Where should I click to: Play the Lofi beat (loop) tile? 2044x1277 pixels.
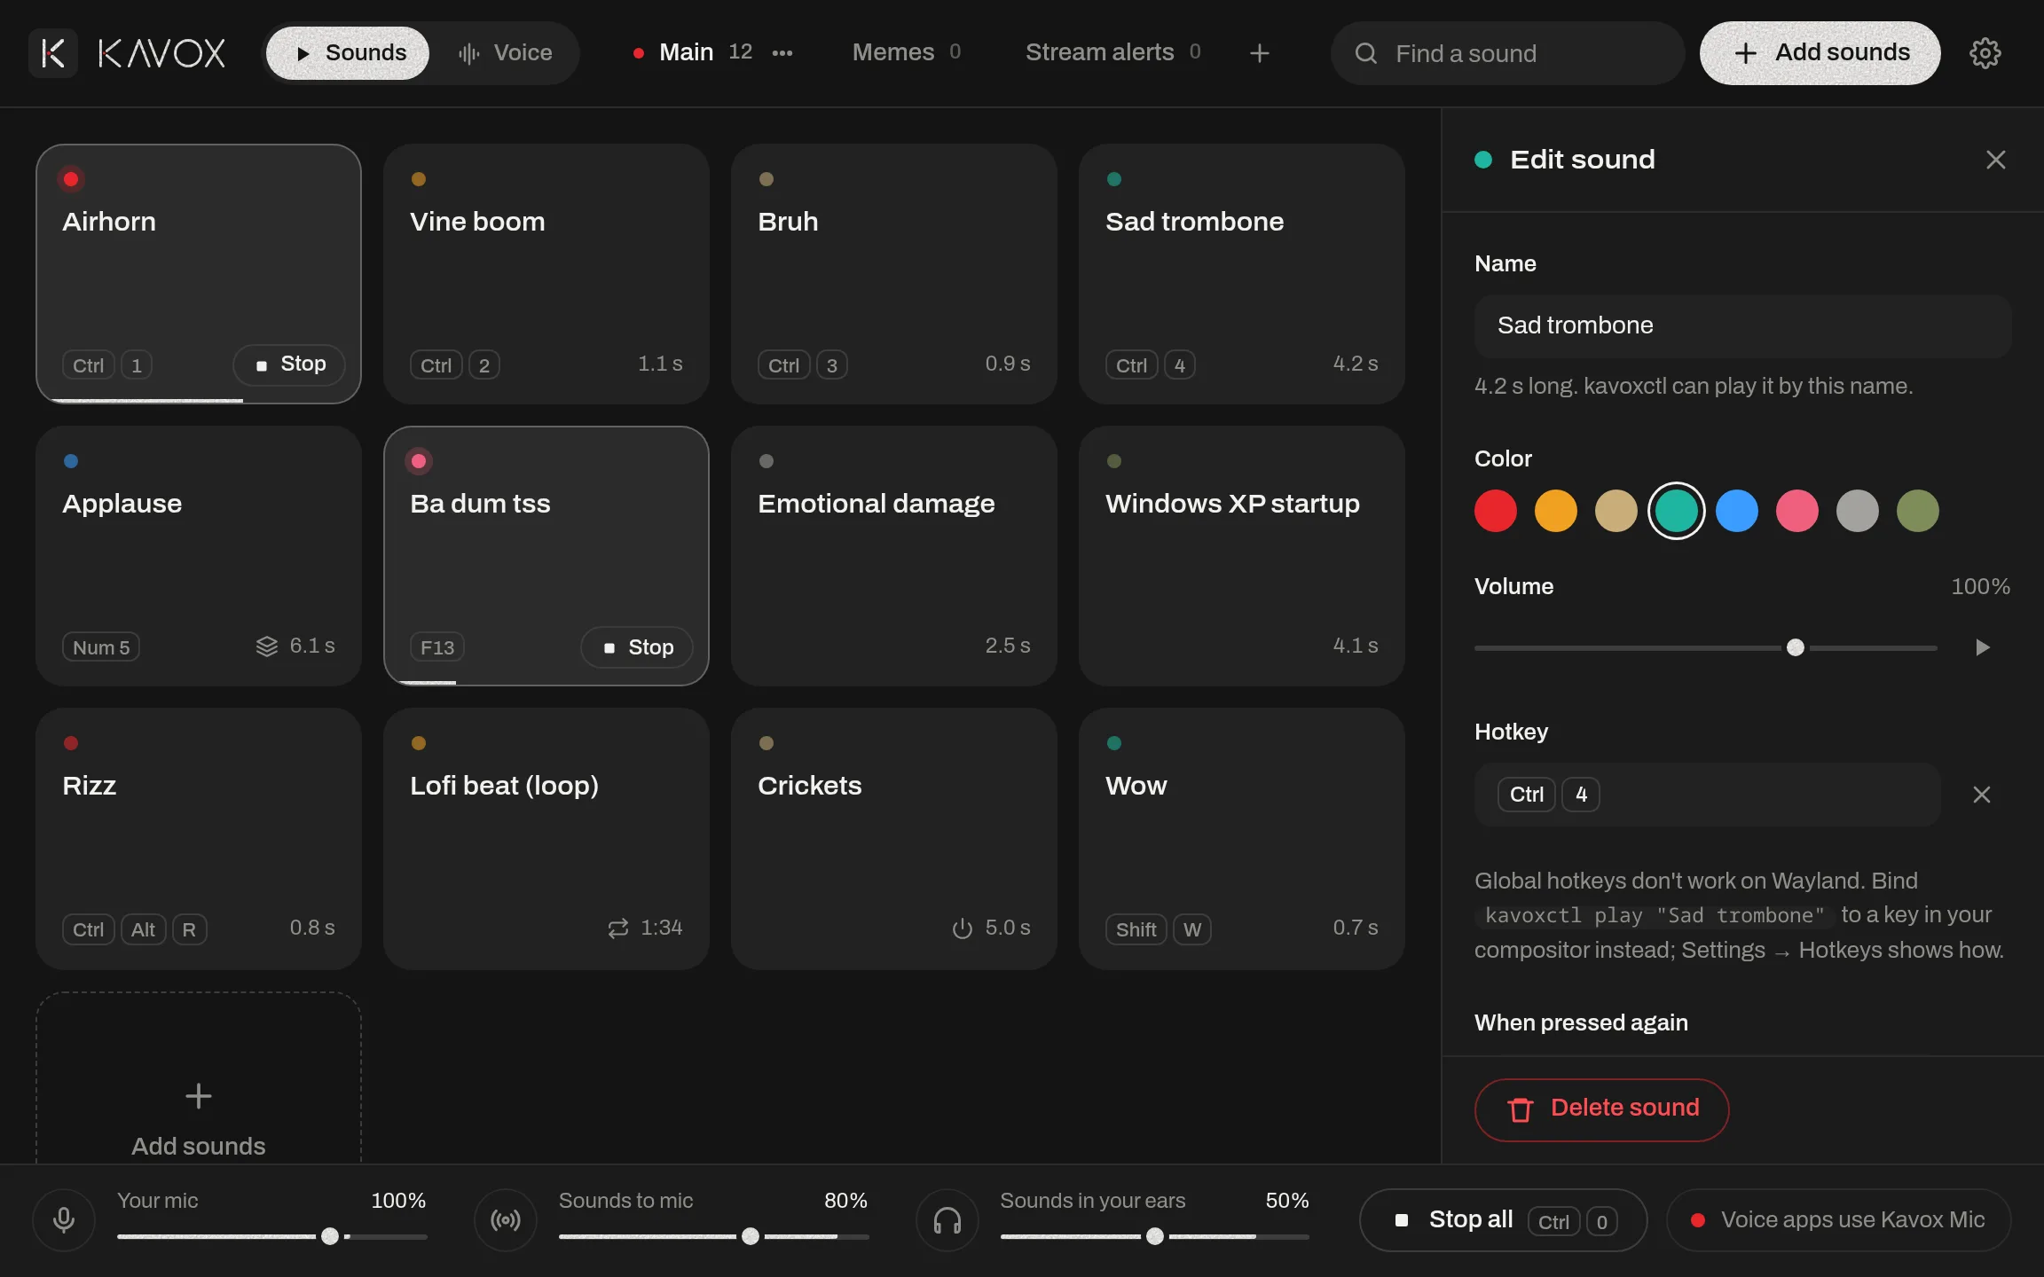(x=546, y=838)
